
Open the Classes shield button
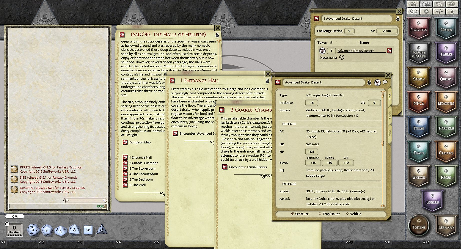pos(446,152)
